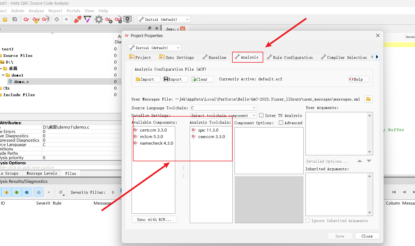Click the Export ACF button
Image resolution: width=415 pixels, height=246 pixels.
[176, 79]
